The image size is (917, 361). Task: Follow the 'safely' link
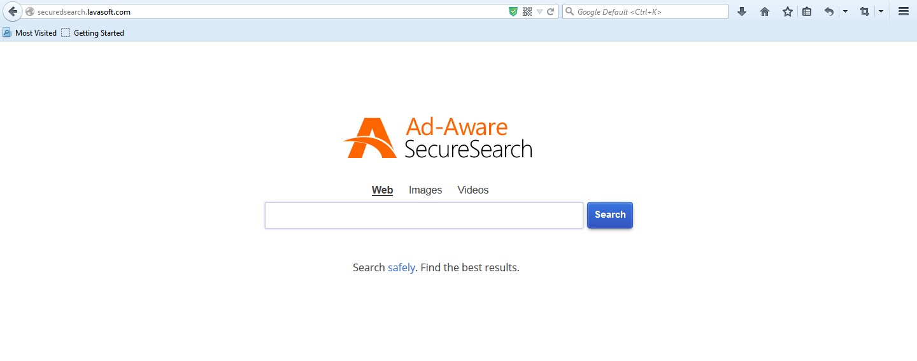tap(401, 267)
